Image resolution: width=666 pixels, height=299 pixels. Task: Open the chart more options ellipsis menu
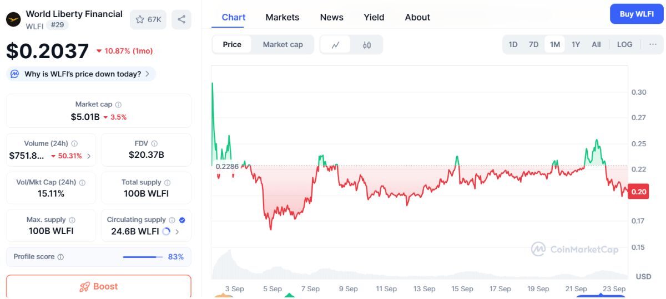653,44
